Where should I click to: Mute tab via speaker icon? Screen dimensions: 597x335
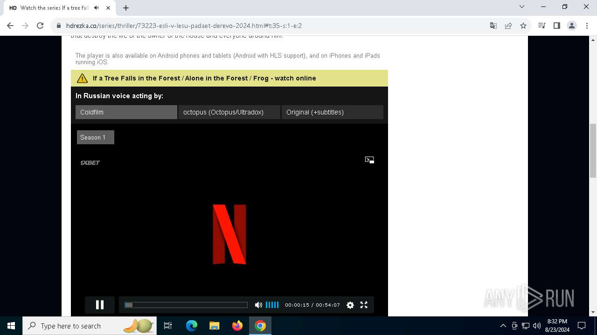96,8
